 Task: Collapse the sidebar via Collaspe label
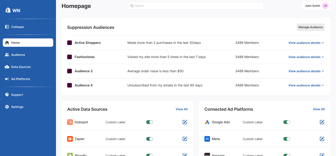(17, 27)
